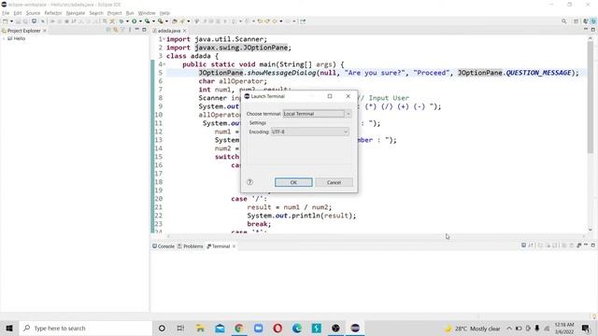Click the New file toolbar icon
Viewport: 598px width, 336px height.
6,21
